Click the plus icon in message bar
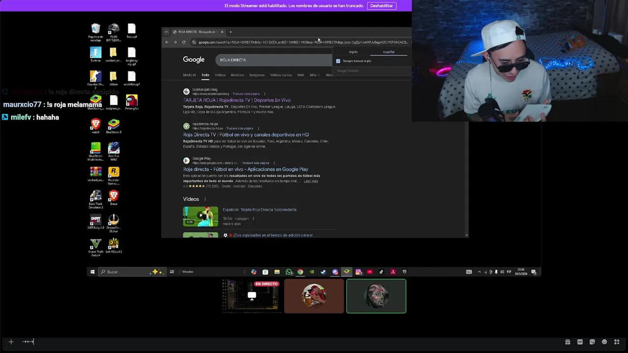The image size is (628, 353). point(11,342)
